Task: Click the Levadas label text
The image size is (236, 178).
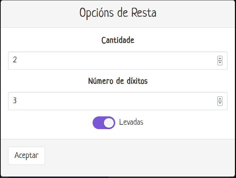Action: coord(131,122)
